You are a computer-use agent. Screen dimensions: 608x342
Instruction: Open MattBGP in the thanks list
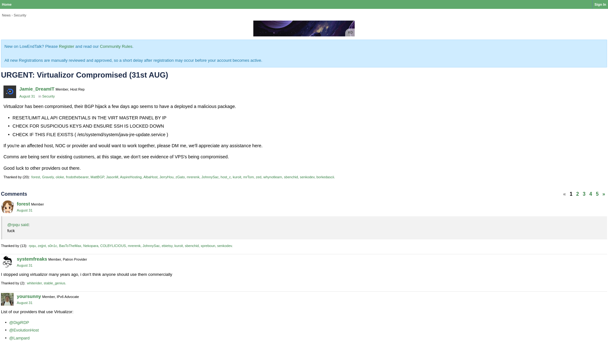(97, 177)
